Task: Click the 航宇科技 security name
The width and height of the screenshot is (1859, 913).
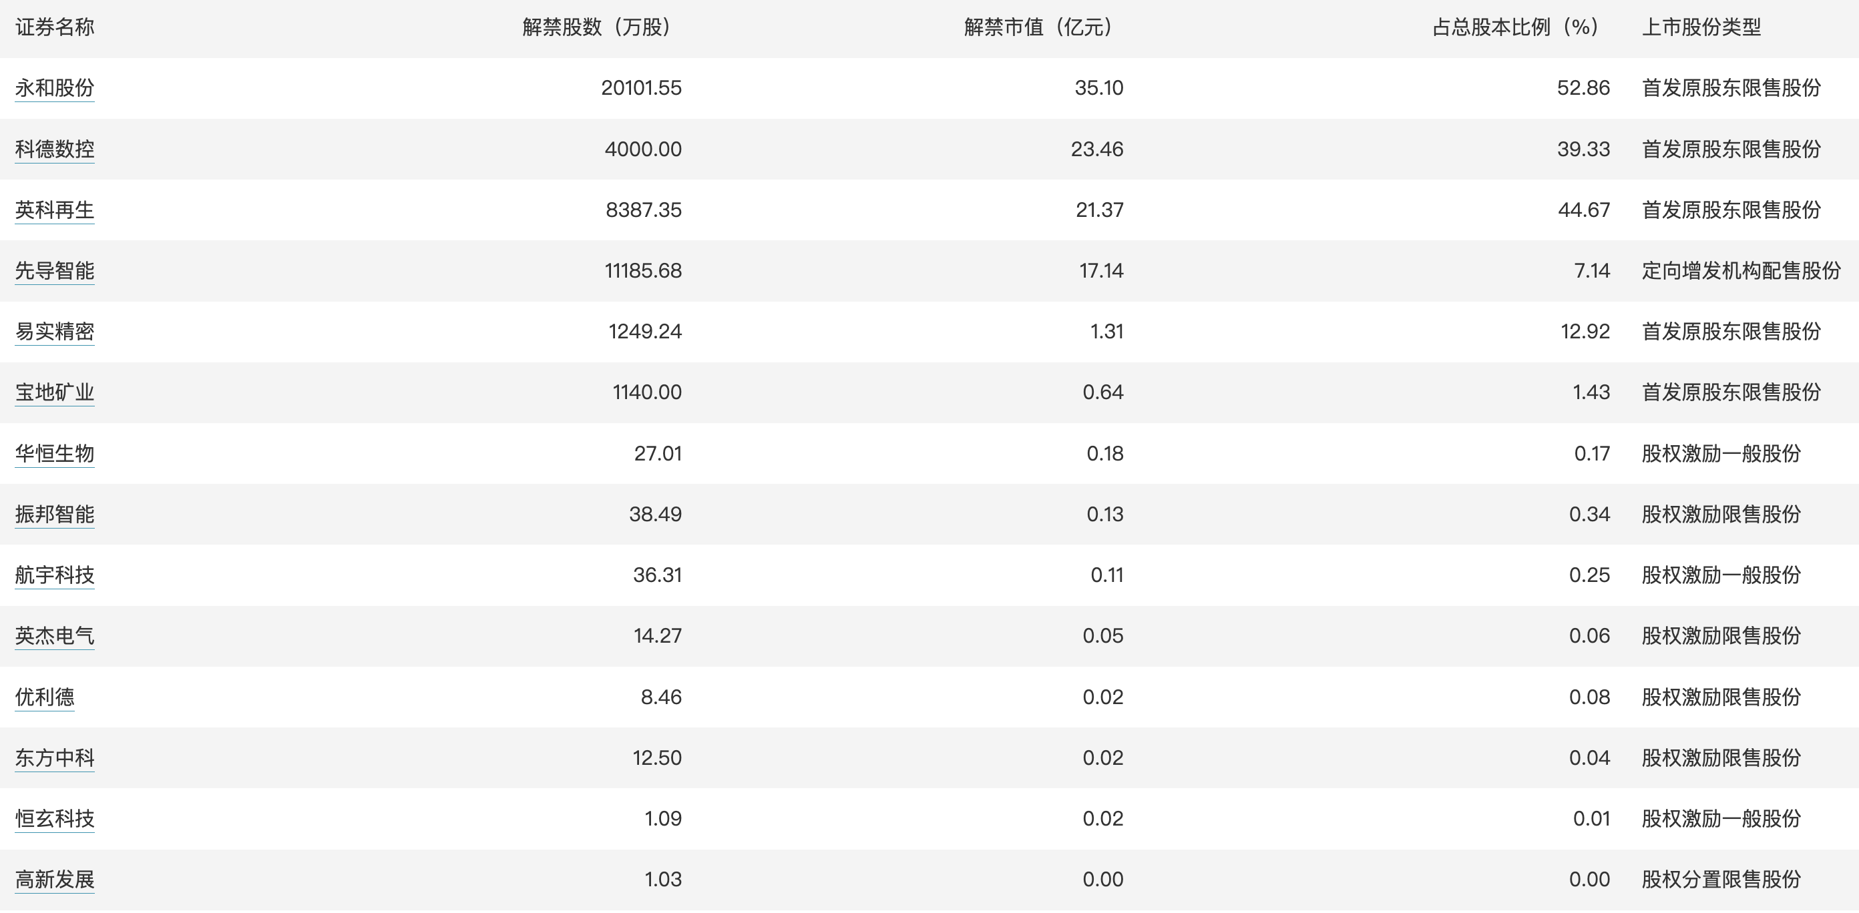Action: coord(55,575)
